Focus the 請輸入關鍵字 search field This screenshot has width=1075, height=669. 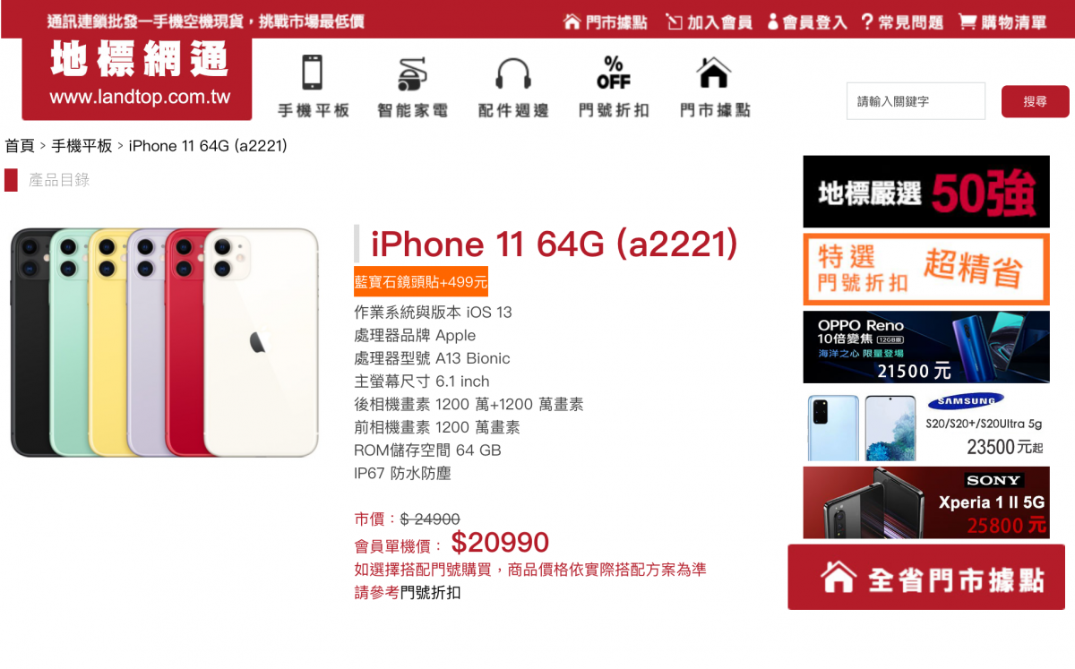pos(916,101)
